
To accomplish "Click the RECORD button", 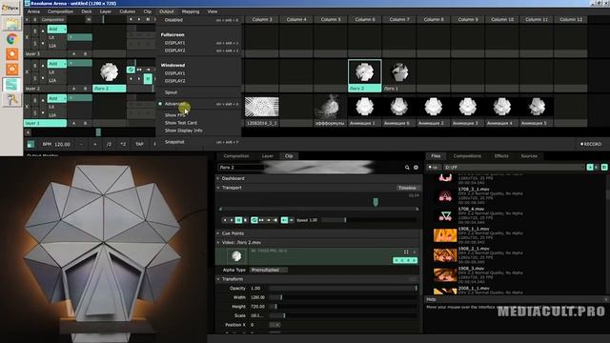I will coord(591,144).
